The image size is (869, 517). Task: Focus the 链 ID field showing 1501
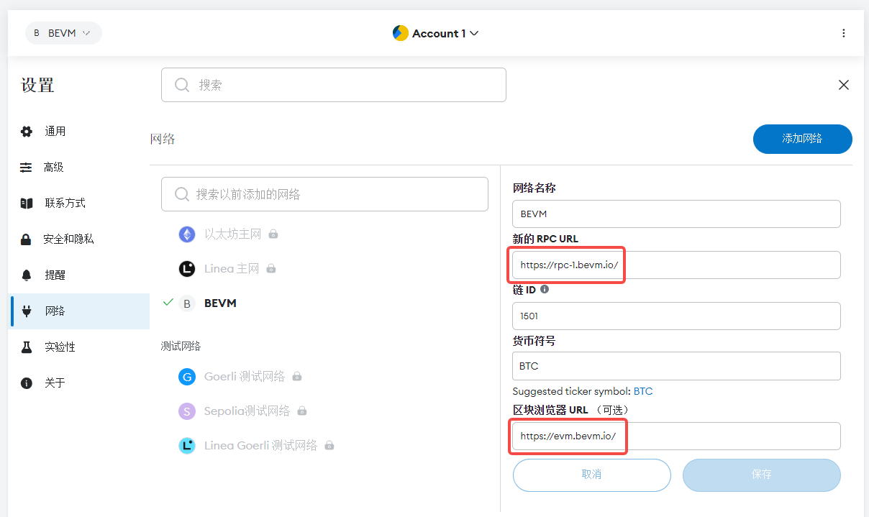(x=676, y=316)
